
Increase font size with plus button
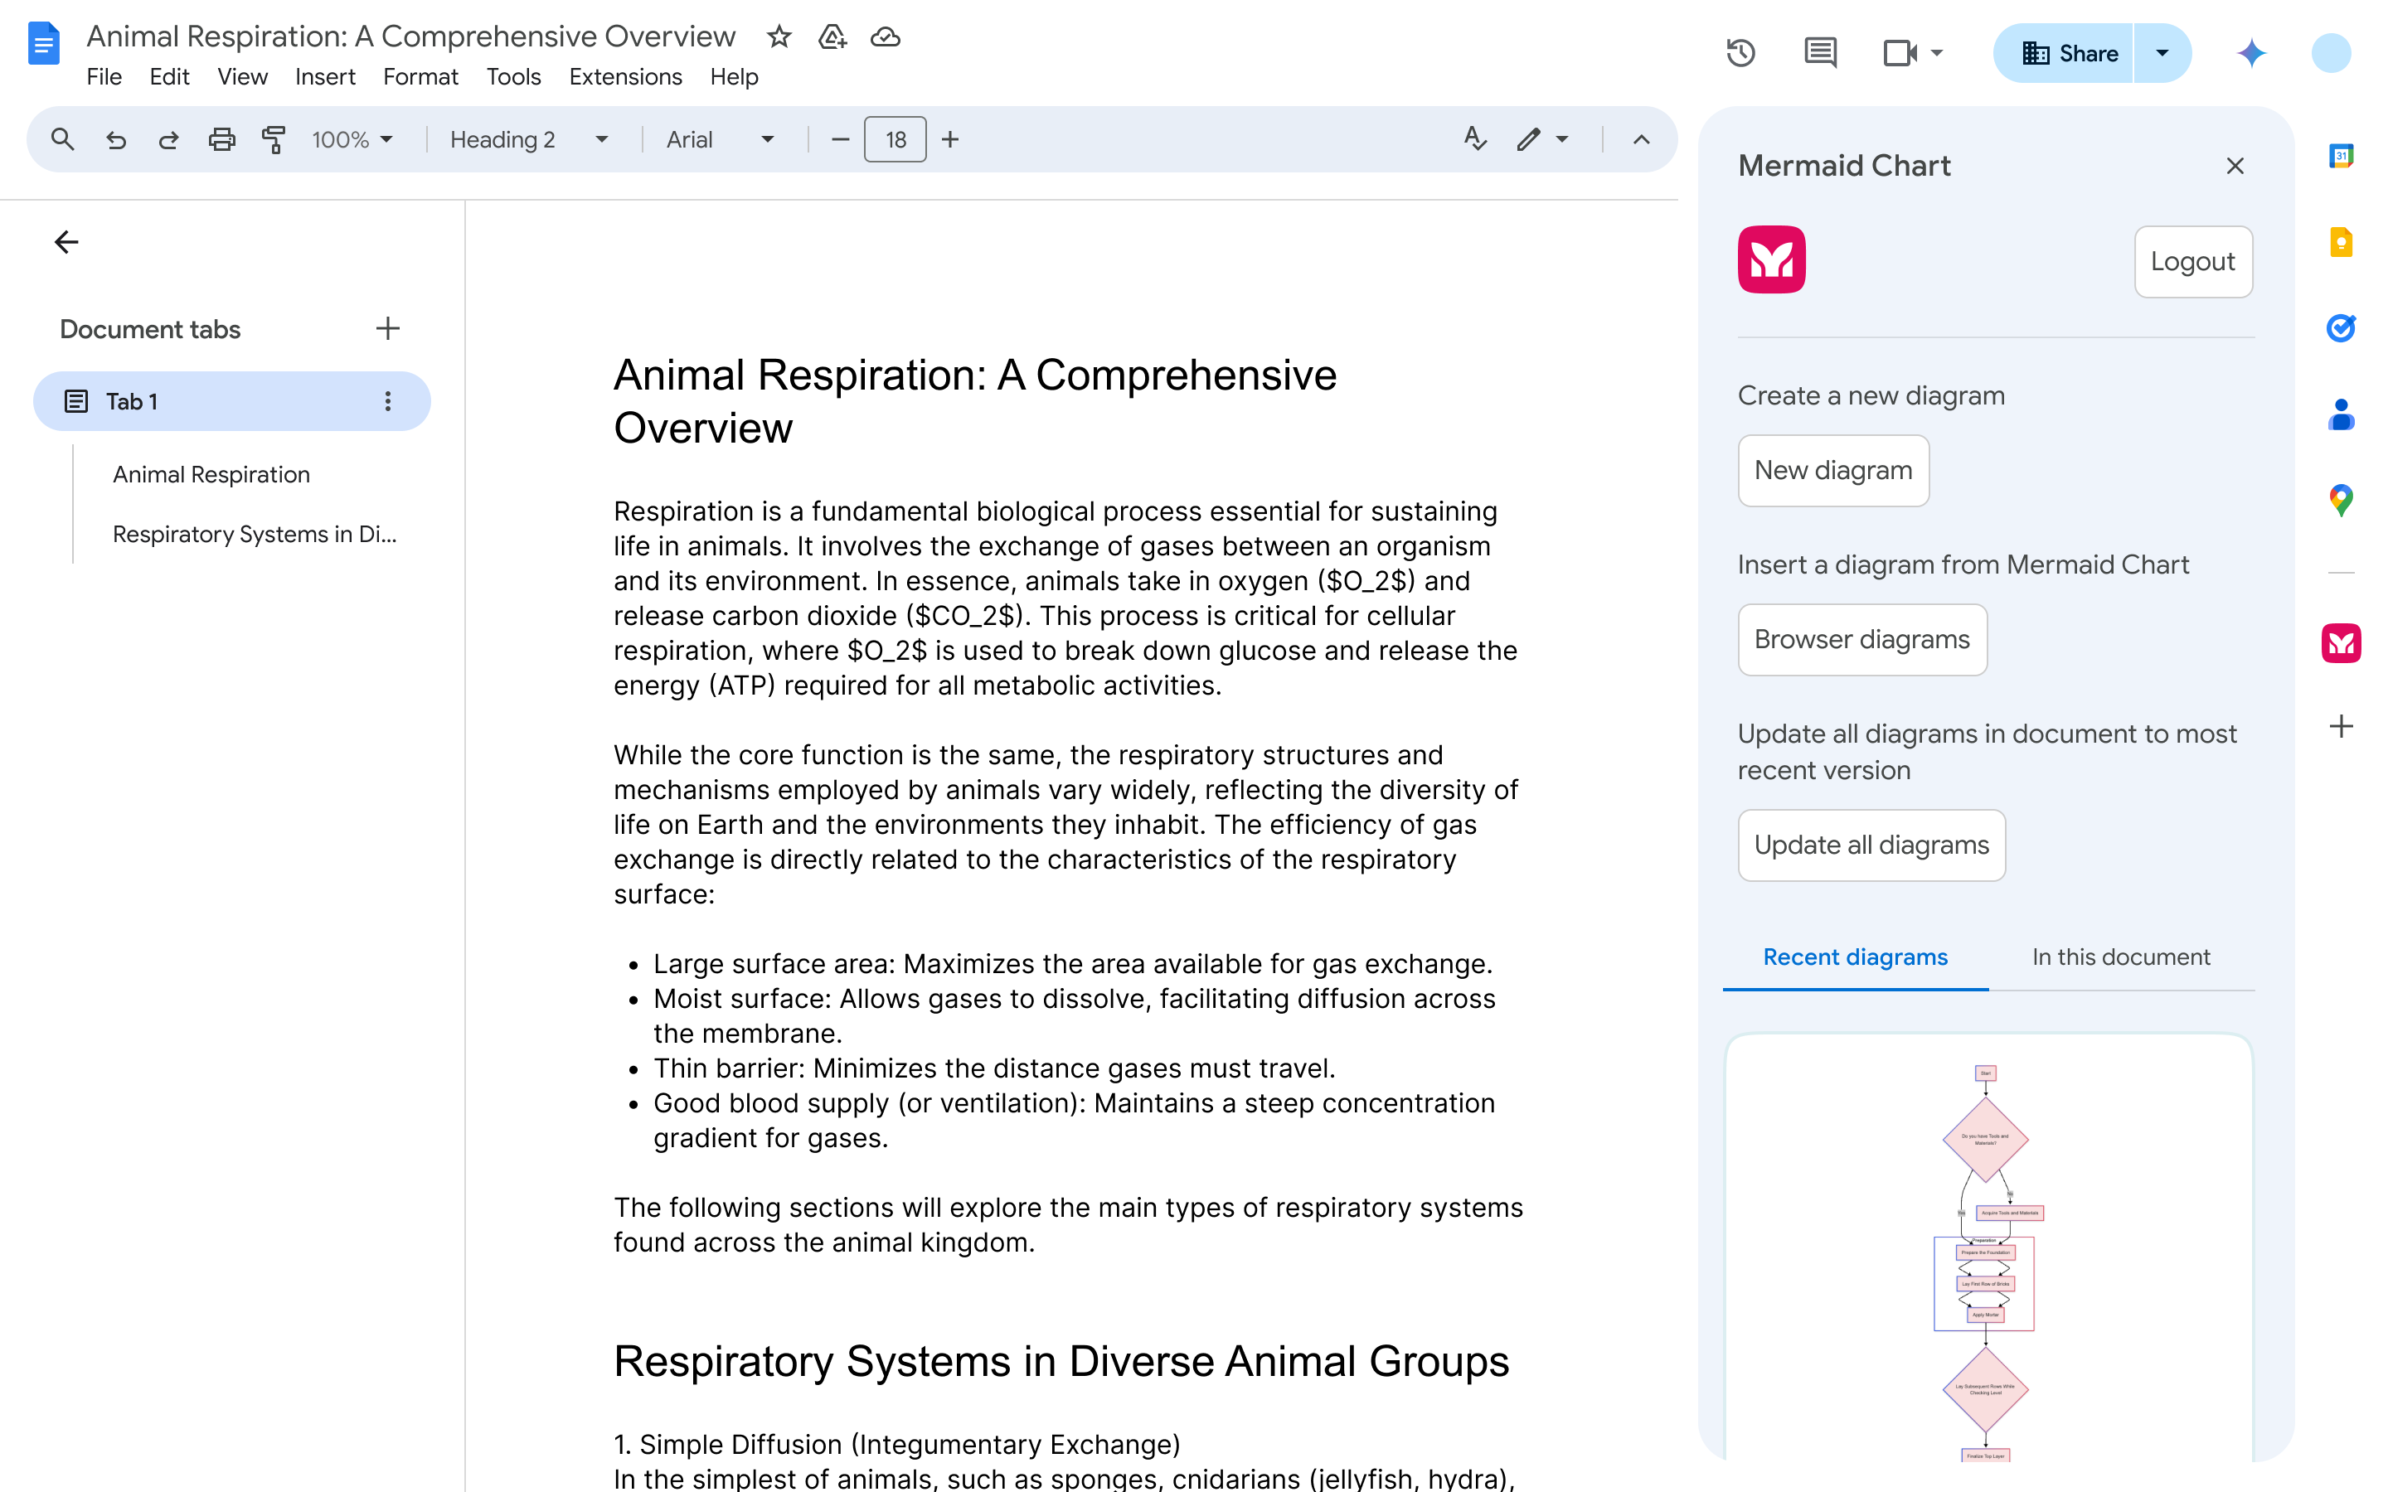click(950, 139)
